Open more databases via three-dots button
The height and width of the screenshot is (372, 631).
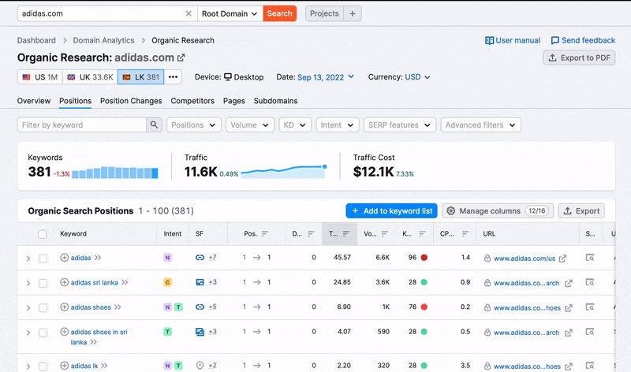(173, 77)
